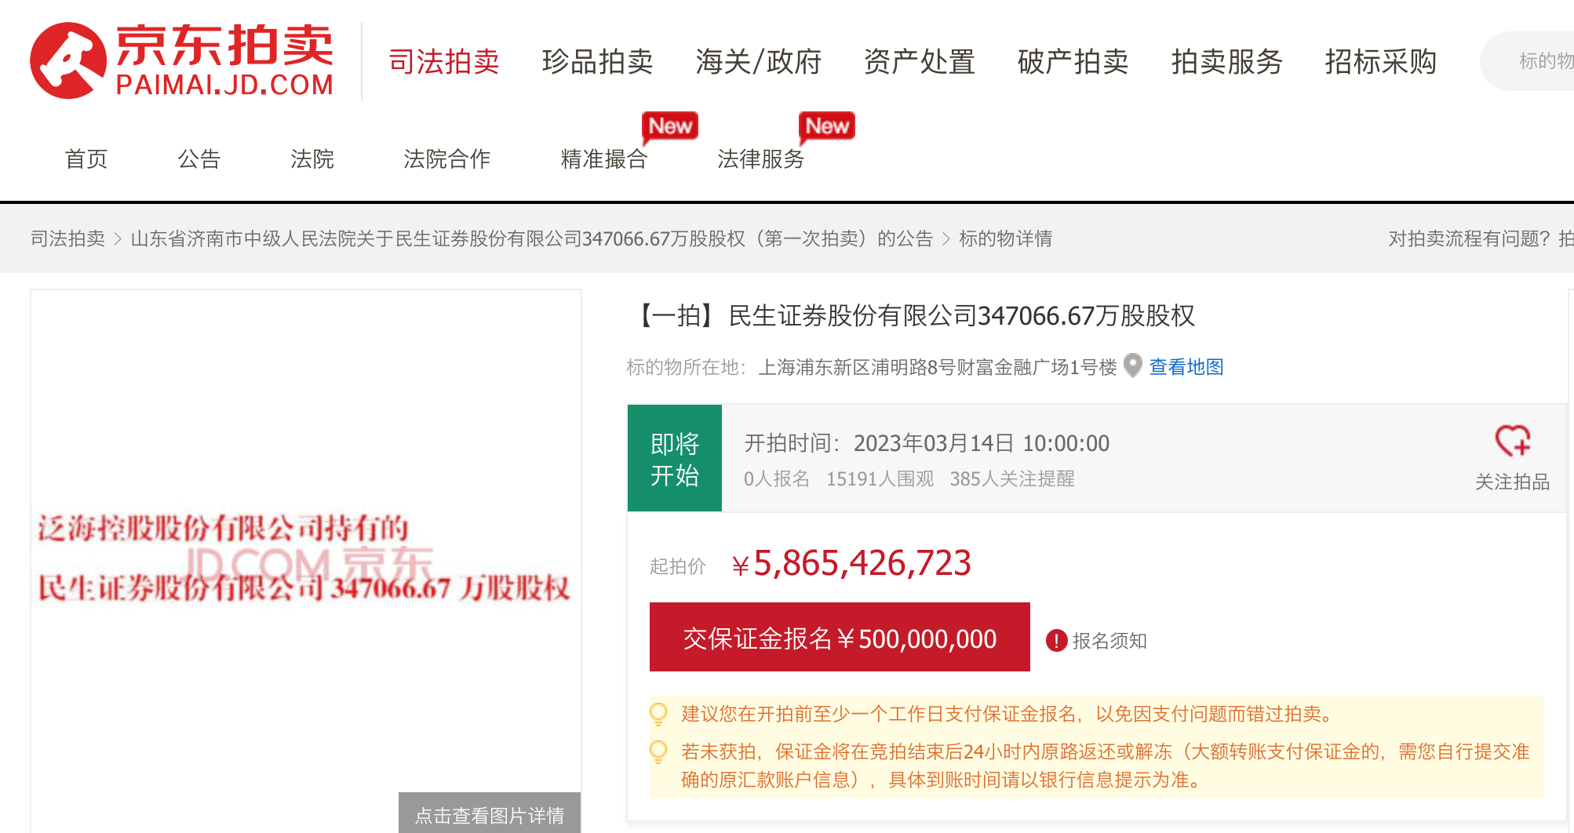Click the map pin location icon
The width and height of the screenshot is (1574, 833).
(1132, 366)
